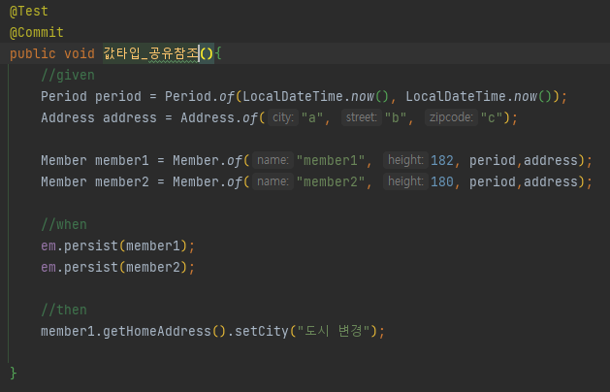Click the zipcode: parameter hint
This screenshot has width=610, height=392.
(x=451, y=117)
